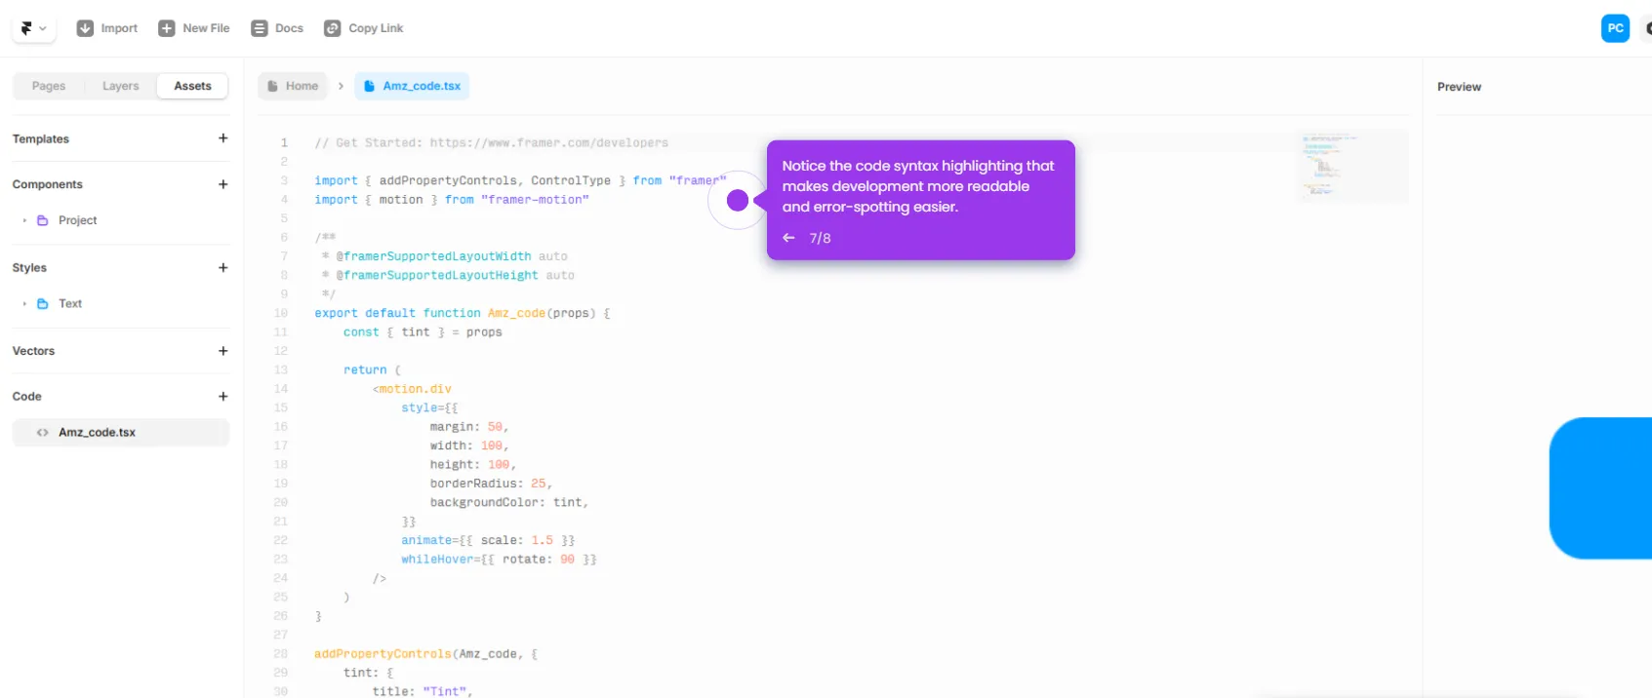This screenshot has width=1652, height=698.
Task: Click the Copy Link icon
Action: pos(333,28)
